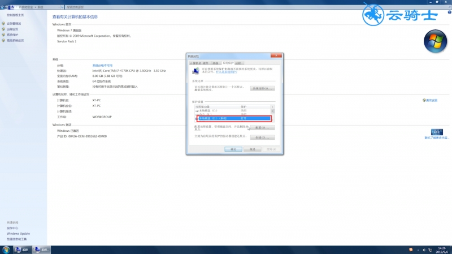Select the highlighted 本地磁盘 (E:) (系统) drive row
Image resolution: width=452 pixels, height=254 pixels.
tap(233, 118)
